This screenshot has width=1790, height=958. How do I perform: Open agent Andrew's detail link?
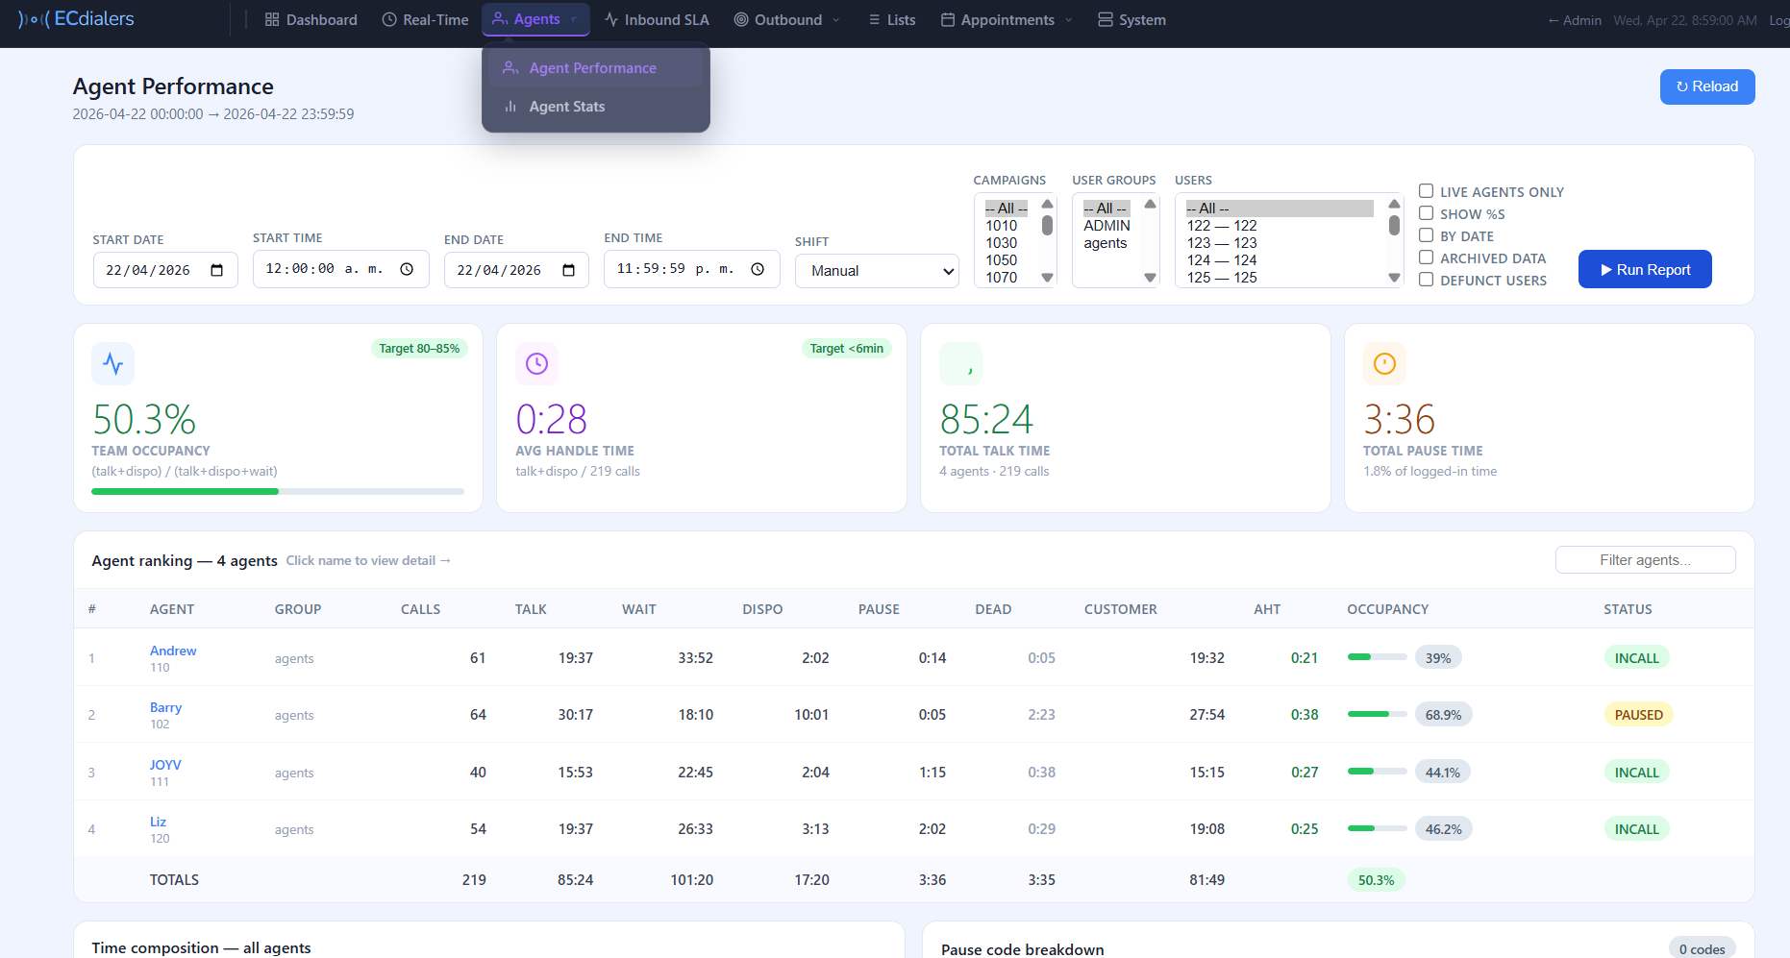pos(173,651)
